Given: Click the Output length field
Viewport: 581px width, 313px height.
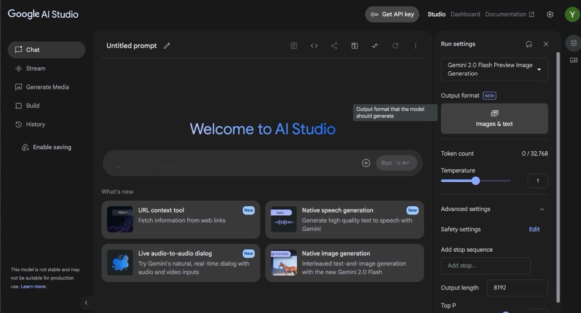Looking at the screenshot, I should pyautogui.click(x=517, y=288).
